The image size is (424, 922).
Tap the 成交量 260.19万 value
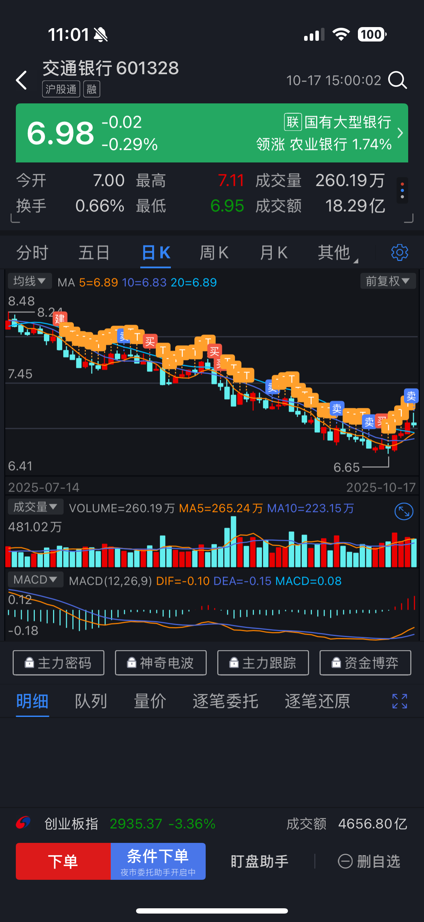(350, 180)
